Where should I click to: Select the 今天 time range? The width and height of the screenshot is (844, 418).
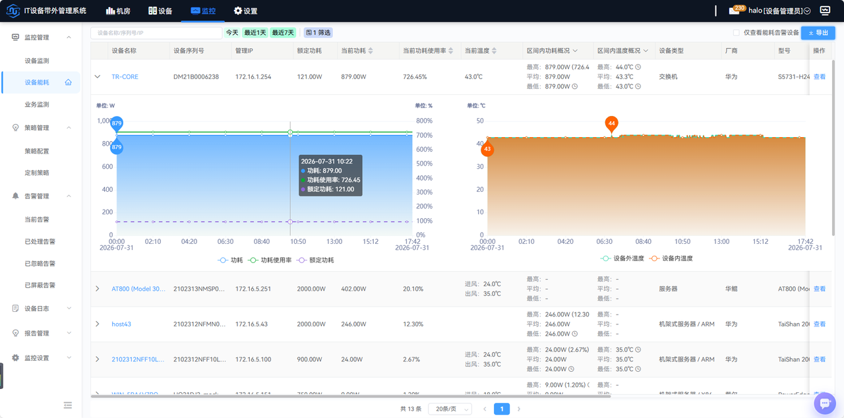[232, 32]
